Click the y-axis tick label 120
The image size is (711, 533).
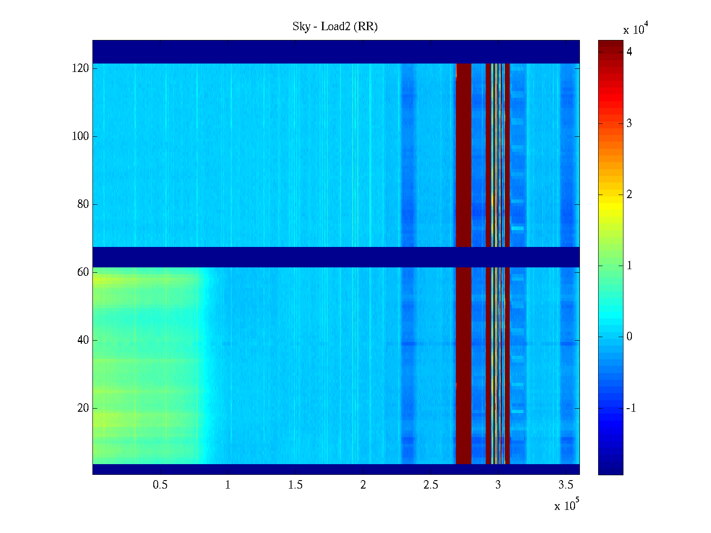[80, 68]
